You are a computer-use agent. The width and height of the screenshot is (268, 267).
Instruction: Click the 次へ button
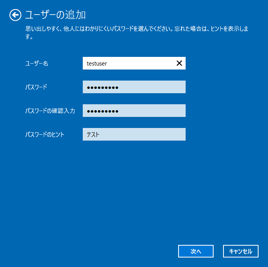(x=196, y=251)
